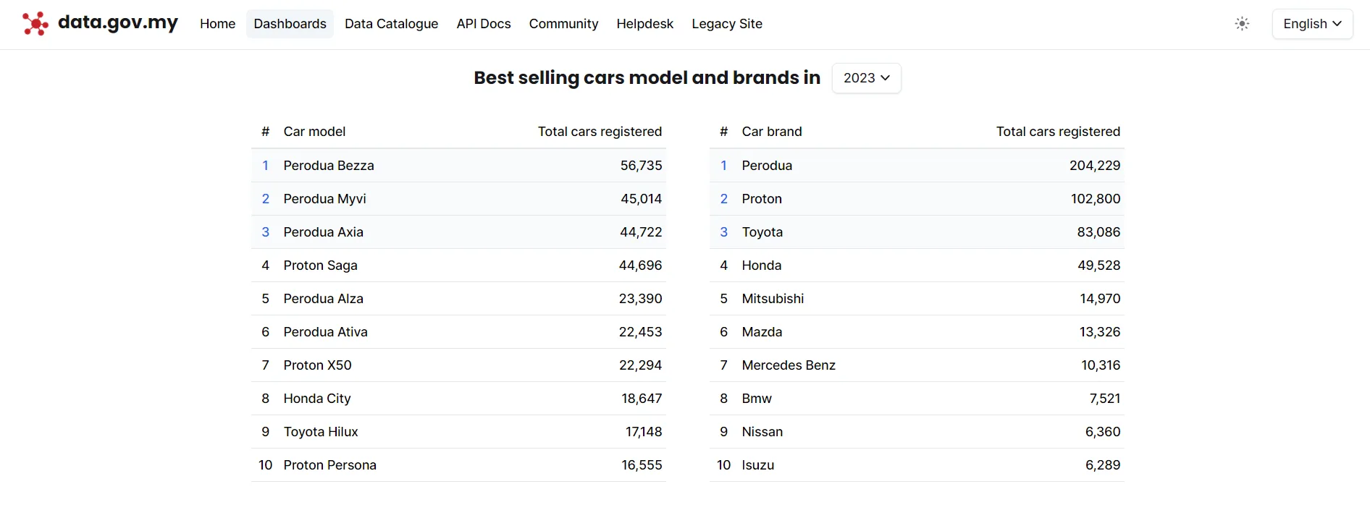Click the Car model column header
Image resolution: width=1370 pixels, height=518 pixels.
click(314, 132)
